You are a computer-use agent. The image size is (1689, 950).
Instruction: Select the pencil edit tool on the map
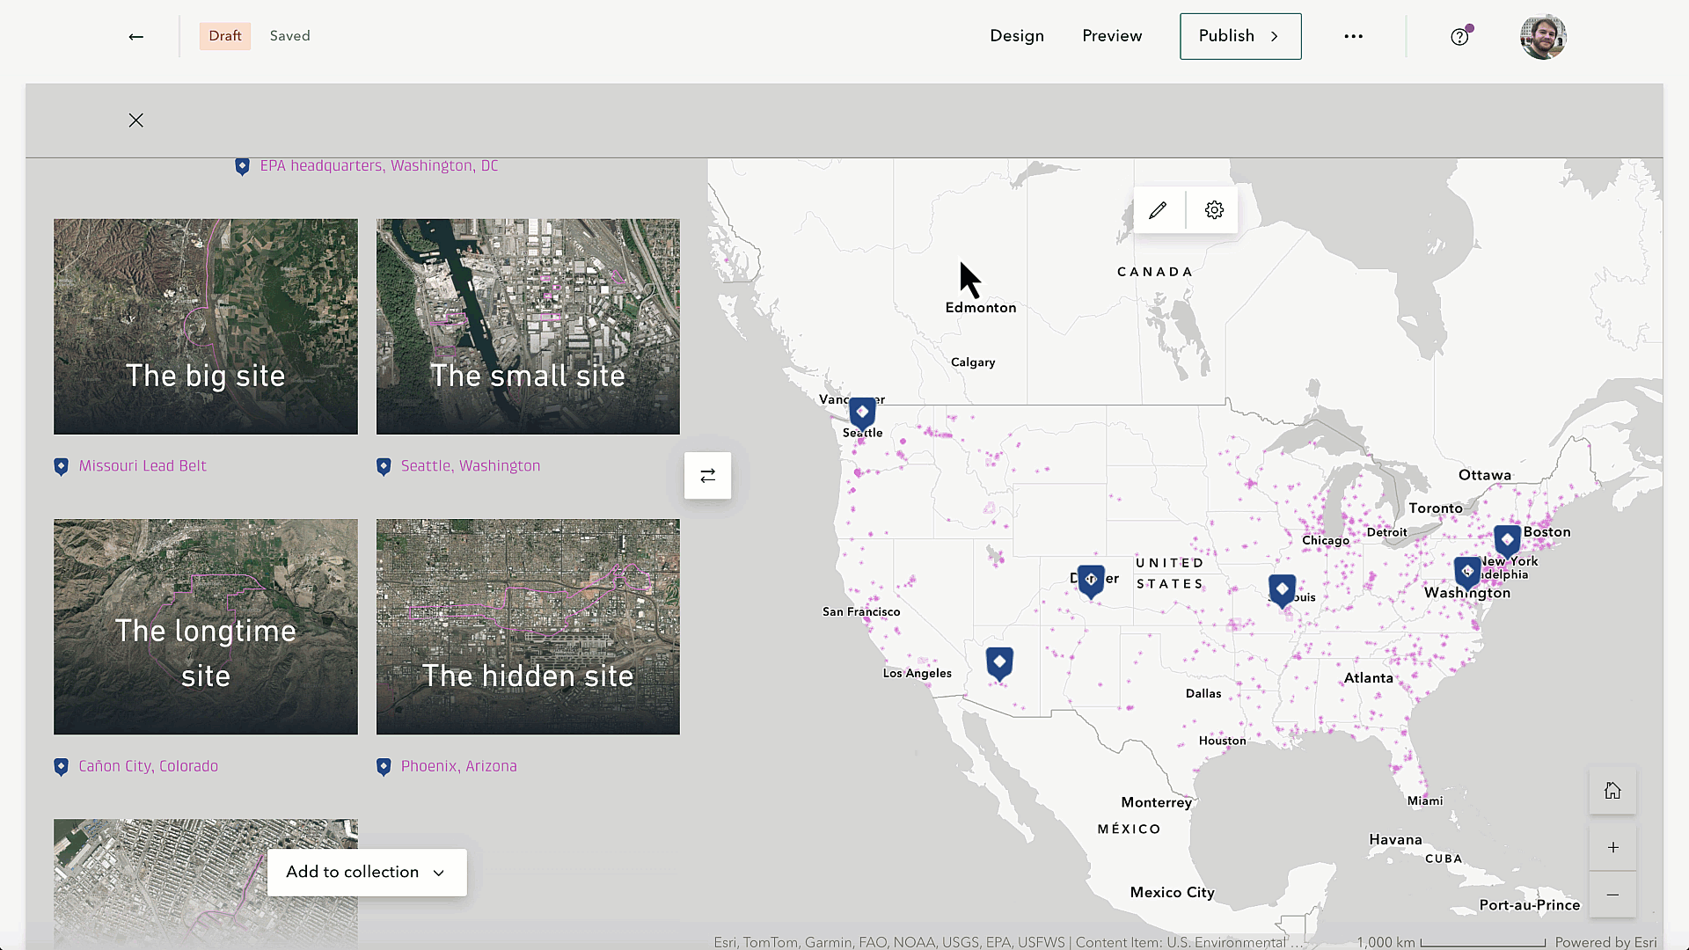1158,209
